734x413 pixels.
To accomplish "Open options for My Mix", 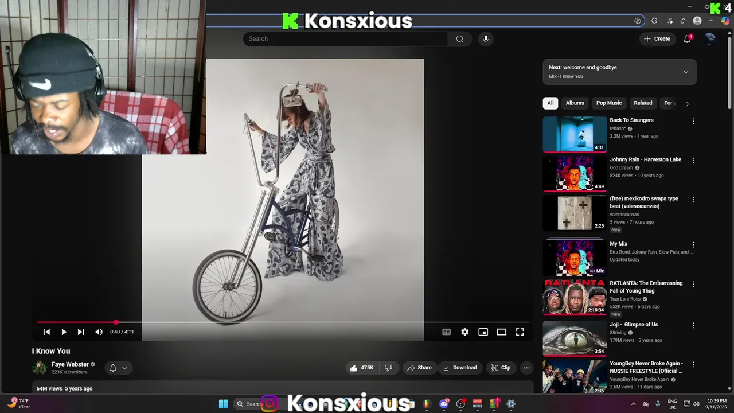I will pos(693,245).
